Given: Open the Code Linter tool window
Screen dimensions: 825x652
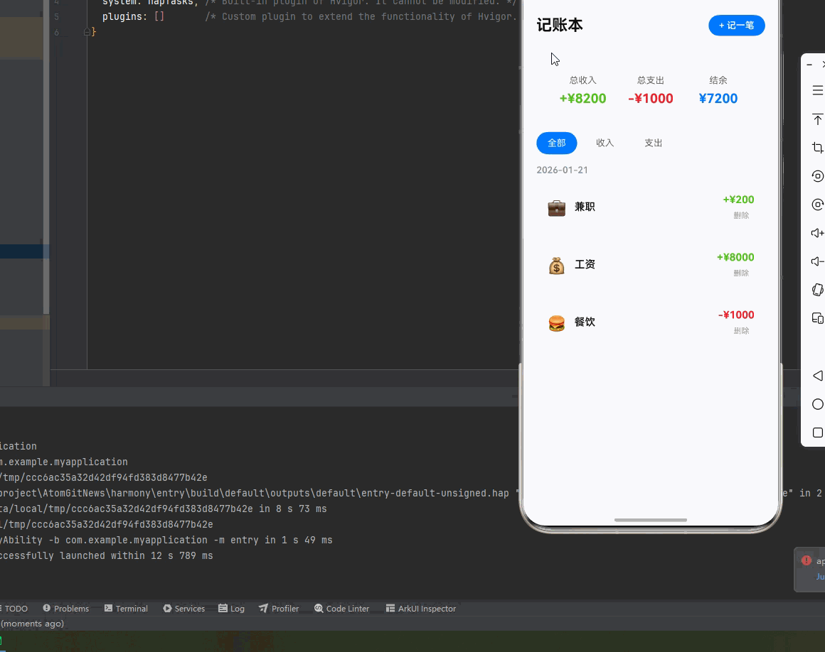Looking at the screenshot, I should pyautogui.click(x=342, y=609).
